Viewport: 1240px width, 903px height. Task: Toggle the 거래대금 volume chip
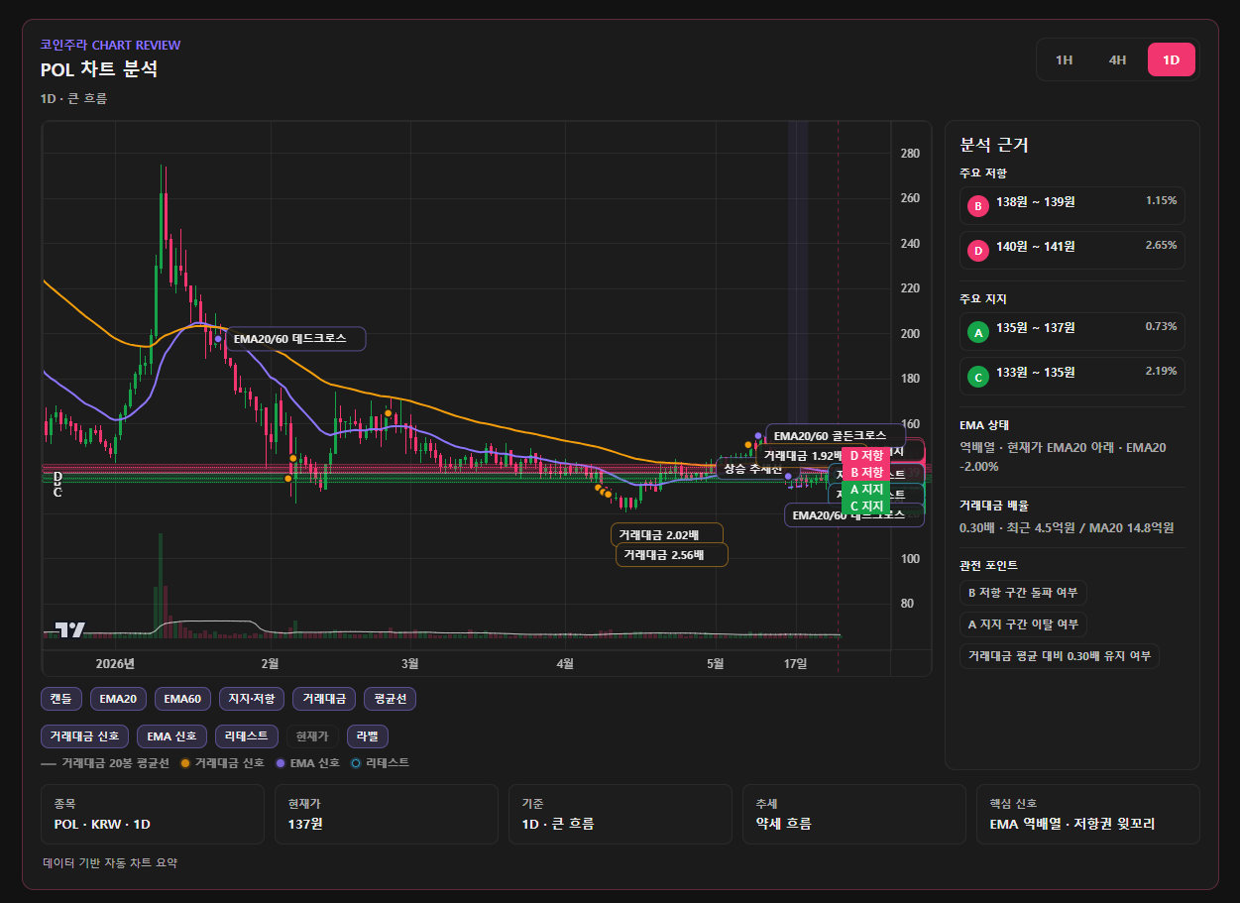click(x=324, y=699)
